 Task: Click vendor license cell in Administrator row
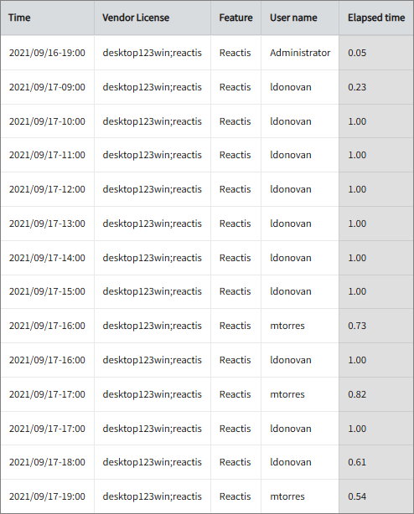point(153,53)
